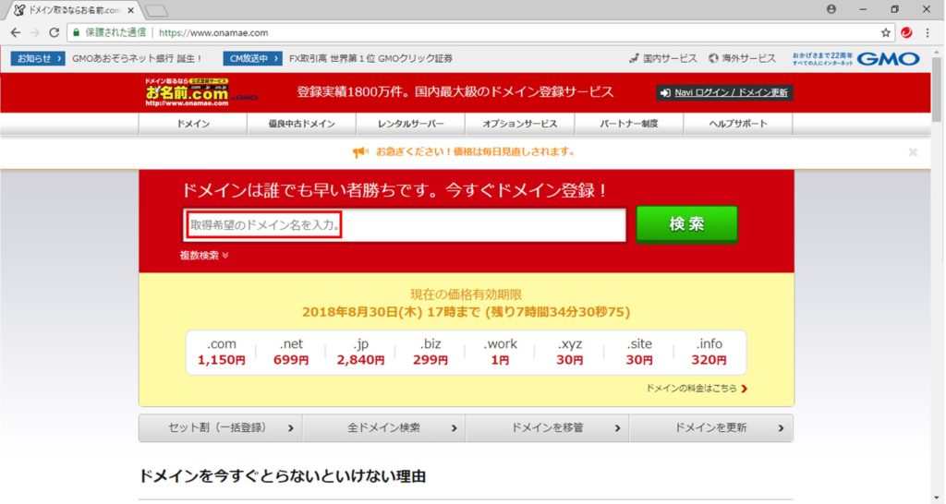Viewport: 946px width, 504px height.
Task: Open the ヘルプサポート menu
Action: pos(738,124)
